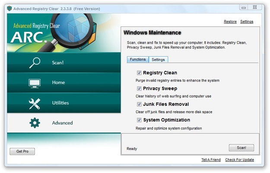The height and width of the screenshot is (173, 270).
Task: Click the ARC magnifier logo banner
Action: (64, 33)
